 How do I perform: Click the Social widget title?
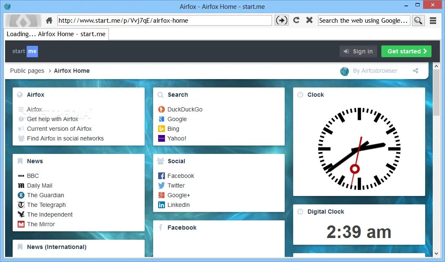click(x=176, y=161)
